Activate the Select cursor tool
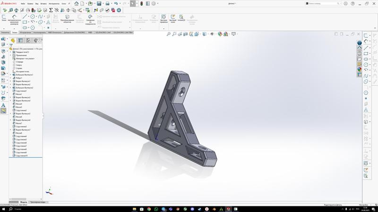This screenshot has height=212, width=378. pyautogui.click(x=133, y=4)
